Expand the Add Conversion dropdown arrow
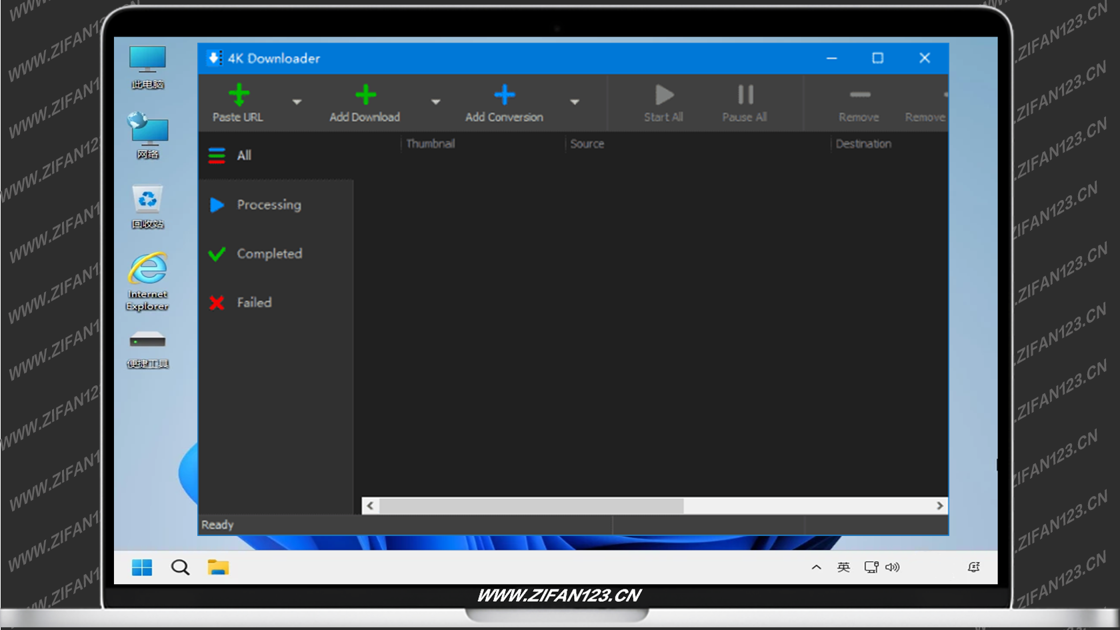Screen dimensions: 1120x630 574,102
